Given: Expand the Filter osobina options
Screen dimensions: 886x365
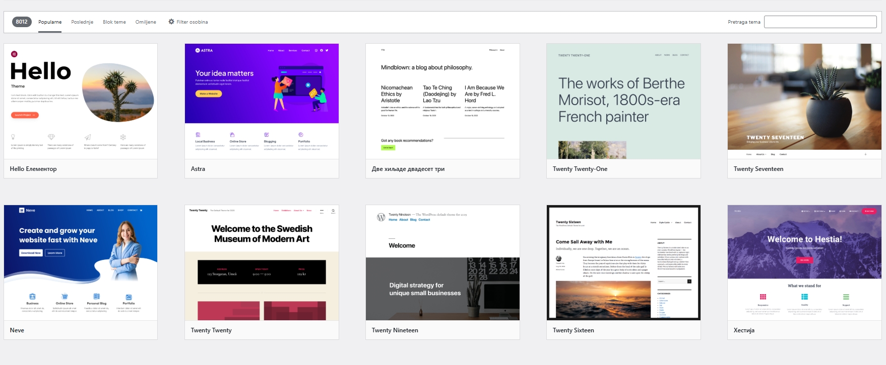Looking at the screenshot, I should click(192, 22).
